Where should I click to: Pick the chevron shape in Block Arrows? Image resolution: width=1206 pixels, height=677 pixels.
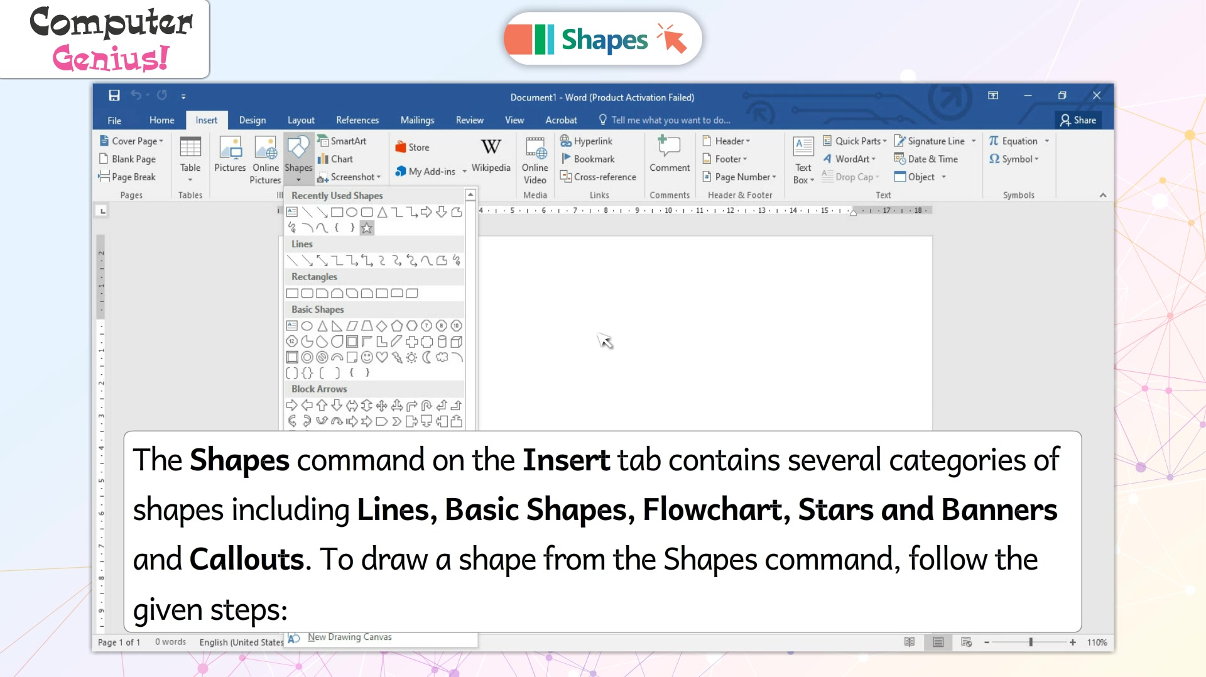point(397,421)
